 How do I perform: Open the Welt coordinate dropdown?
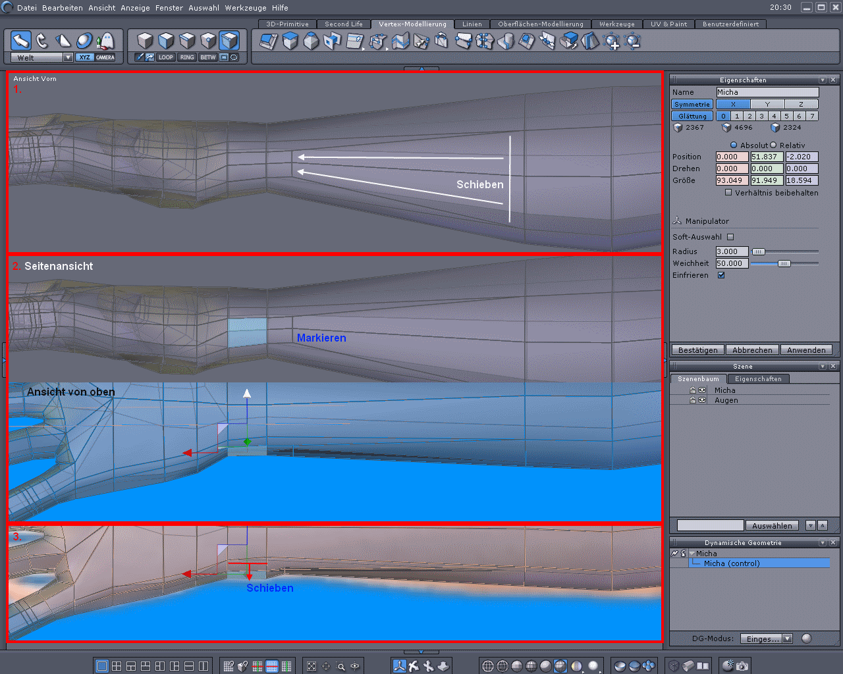coord(68,57)
